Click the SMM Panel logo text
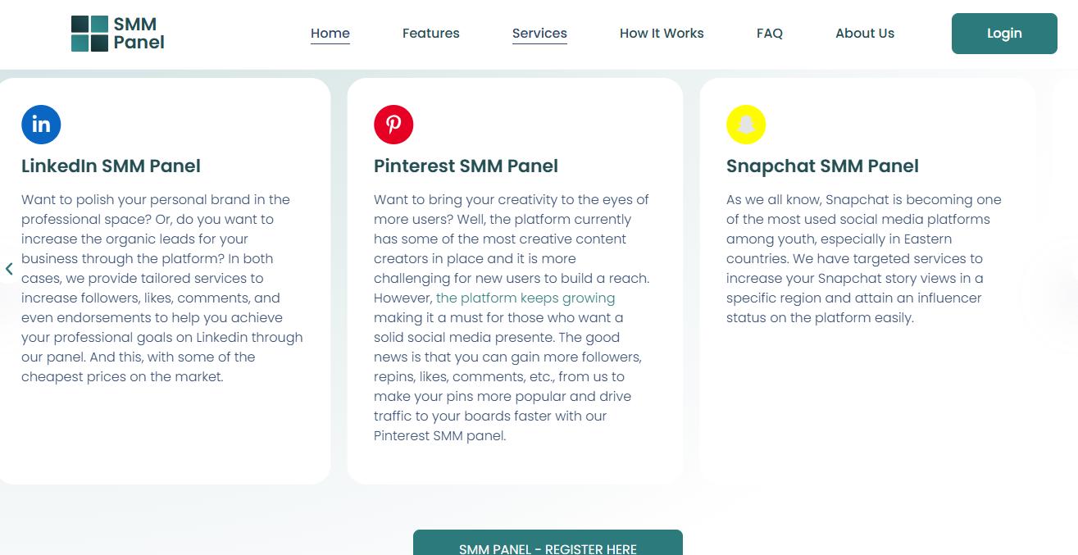 tap(139, 34)
